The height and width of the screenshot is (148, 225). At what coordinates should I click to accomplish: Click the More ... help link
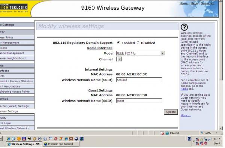(x=185, y=115)
